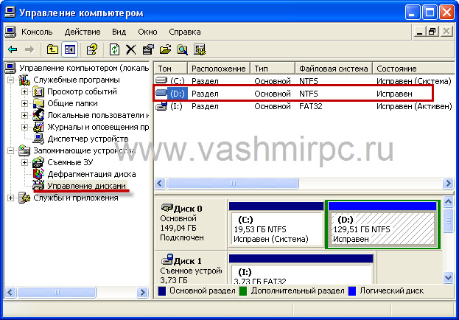The width and height of the screenshot is (459, 320).
Task: Click the Том column header
Action: 169,69
